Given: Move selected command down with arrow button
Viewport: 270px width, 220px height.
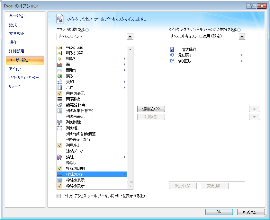Looking at the screenshot, I should tap(254, 117).
